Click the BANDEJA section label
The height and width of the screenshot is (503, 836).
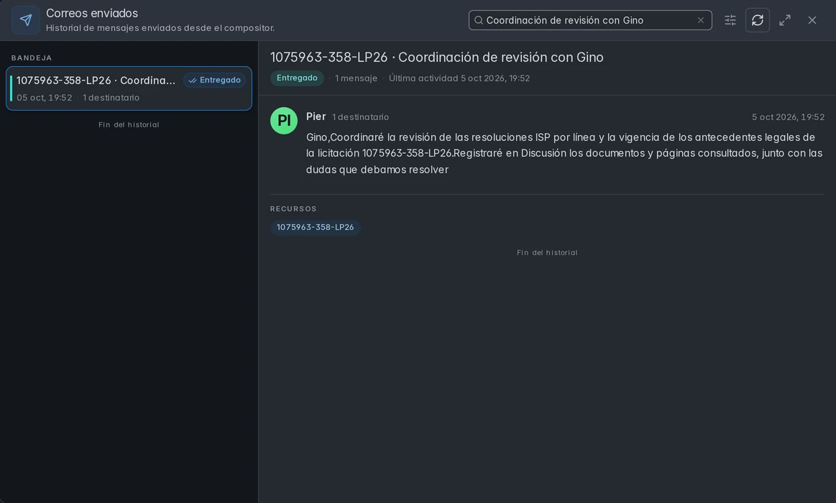tap(32, 57)
